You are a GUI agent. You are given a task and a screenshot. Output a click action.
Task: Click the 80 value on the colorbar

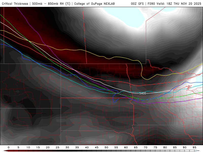[165, 147]
